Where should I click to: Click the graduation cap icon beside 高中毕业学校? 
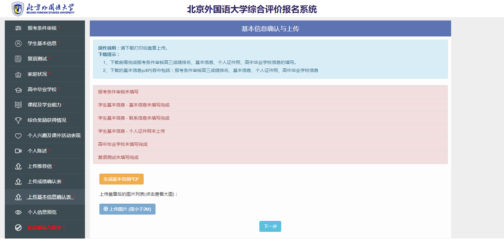[x=18, y=90]
